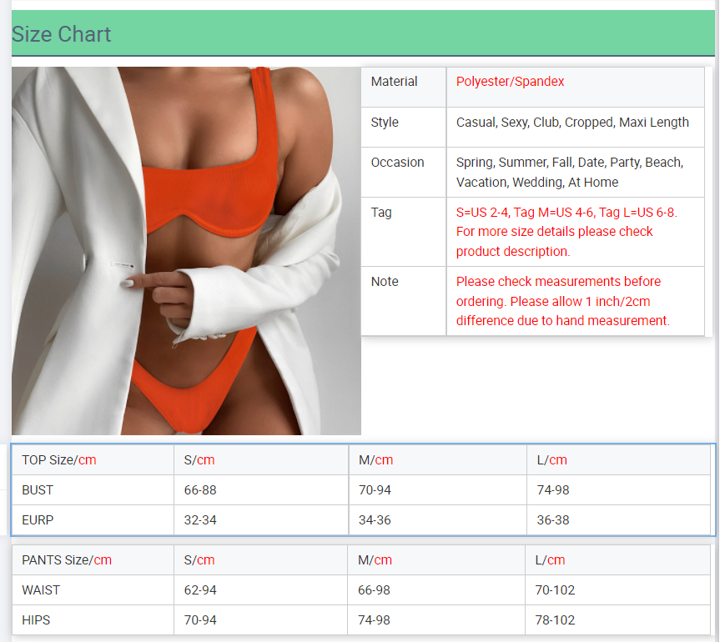Click the EURP value 36-38

click(553, 520)
